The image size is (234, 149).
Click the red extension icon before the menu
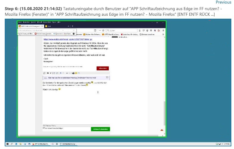[x=159, y=31]
